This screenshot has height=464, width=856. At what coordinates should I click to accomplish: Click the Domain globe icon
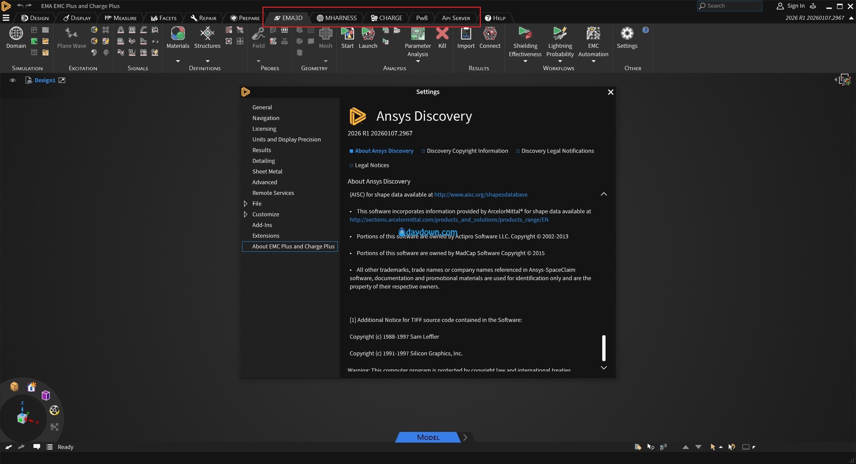click(x=16, y=34)
